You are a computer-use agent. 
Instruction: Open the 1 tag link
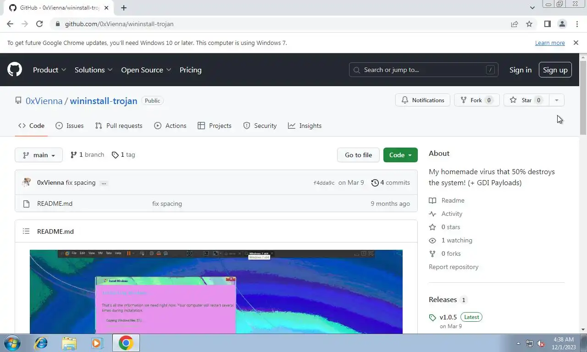click(x=123, y=155)
